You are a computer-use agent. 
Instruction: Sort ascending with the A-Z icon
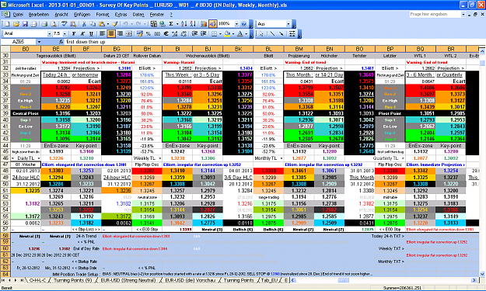tap(184, 24)
